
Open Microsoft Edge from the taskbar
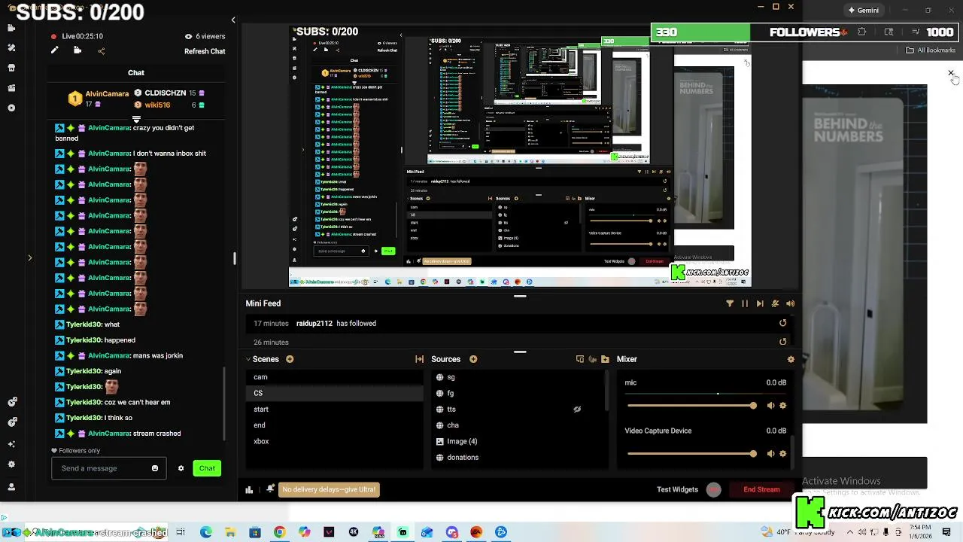205,532
